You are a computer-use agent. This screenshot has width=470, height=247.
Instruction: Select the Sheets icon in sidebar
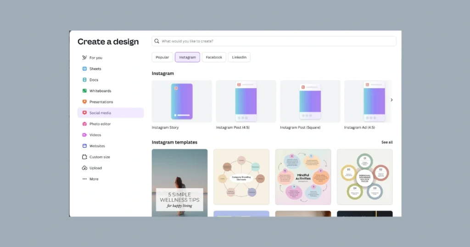click(x=84, y=69)
